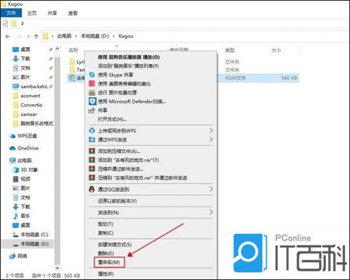
Task: Click the QQ penguin send icon
Action: (x=92, y=189)
